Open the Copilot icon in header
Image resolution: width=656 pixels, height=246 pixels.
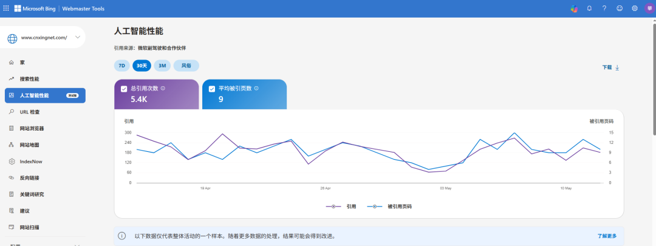click(x=574, y=9)
